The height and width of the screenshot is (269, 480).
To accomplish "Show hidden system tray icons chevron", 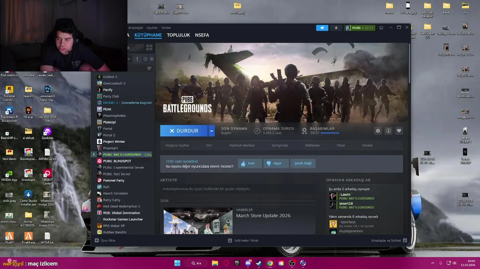I will coord(432,263).
